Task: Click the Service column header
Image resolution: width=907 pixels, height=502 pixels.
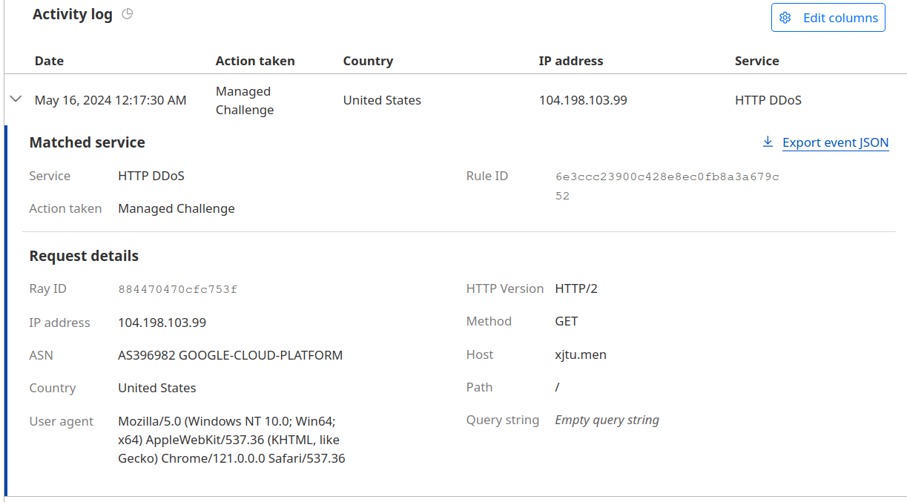Action: pyautogui.click(x=756, y=61)
